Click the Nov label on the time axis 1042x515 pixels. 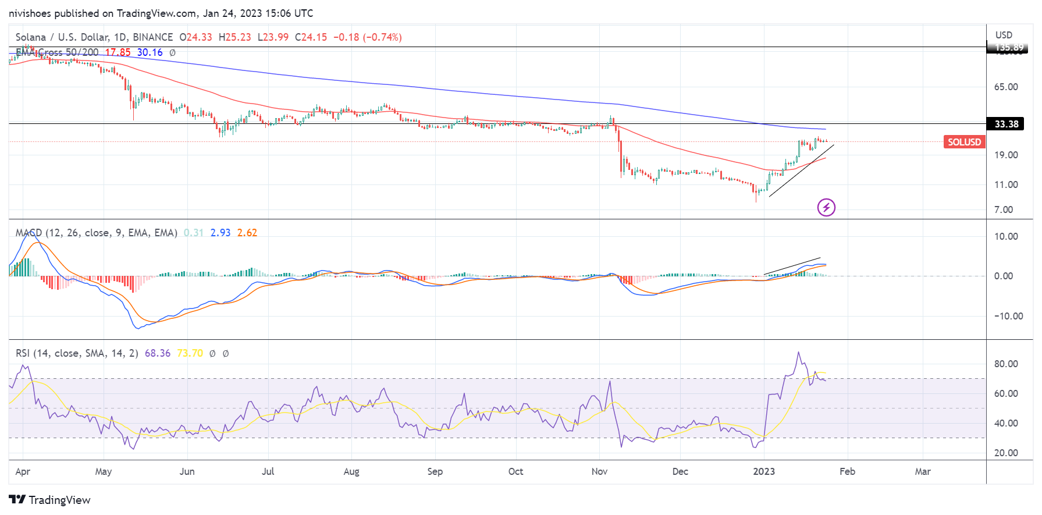[599, 471]
